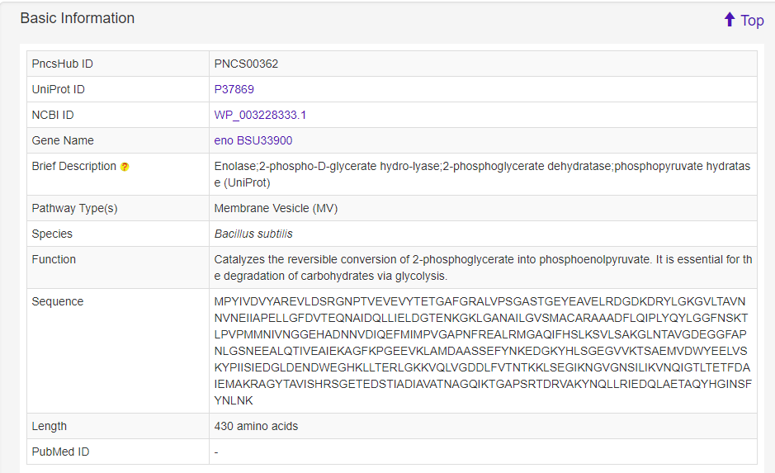The image size is (775, 473).
Task: Click the Basic Information section heading
Action: point(77,18)
